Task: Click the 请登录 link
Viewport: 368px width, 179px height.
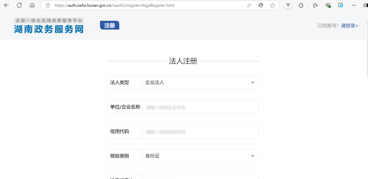Action: pyautogui.click(x=349, y=26)
